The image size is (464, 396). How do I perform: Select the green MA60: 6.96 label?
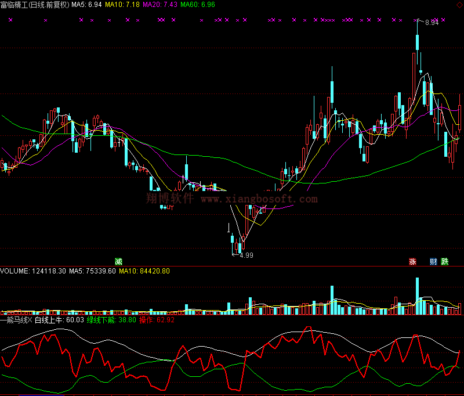(197, 5)
